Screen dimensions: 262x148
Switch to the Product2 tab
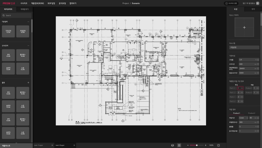click(x=252, y=113)
